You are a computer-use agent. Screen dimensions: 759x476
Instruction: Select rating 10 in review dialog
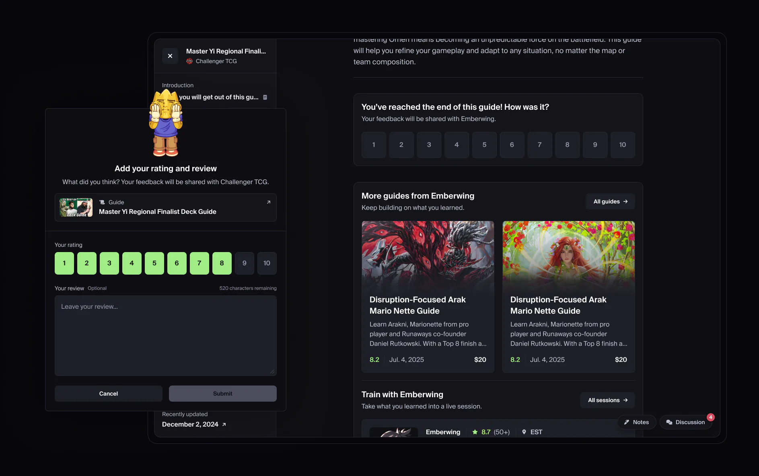pyautogui.click(x=267, y=263)
